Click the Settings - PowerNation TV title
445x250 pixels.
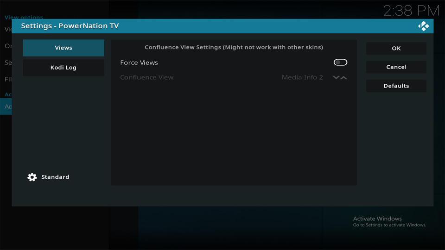click(x=70, y=26)
